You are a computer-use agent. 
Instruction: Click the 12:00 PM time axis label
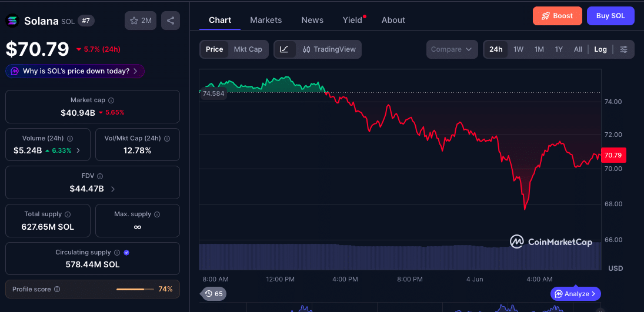click(280, 279)
